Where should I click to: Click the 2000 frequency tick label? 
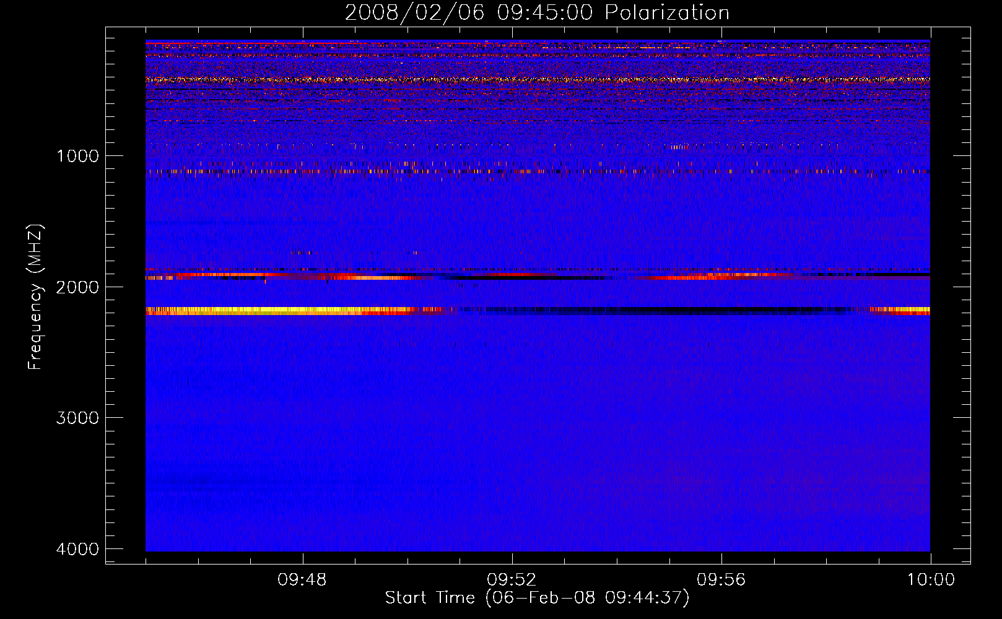pyautogui.click(x=78, y=287)
